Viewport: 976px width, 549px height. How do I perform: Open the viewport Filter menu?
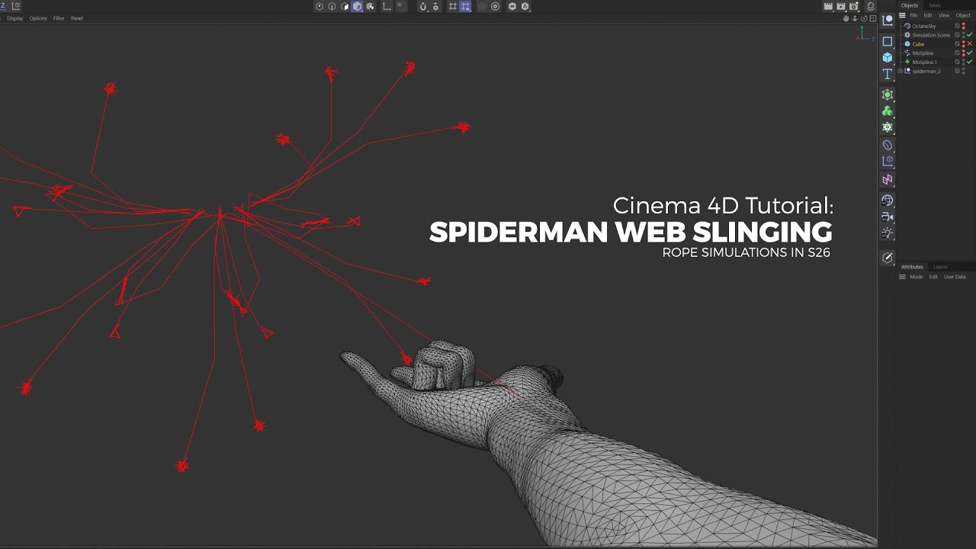pyautogui.click(x=59, y=18)
